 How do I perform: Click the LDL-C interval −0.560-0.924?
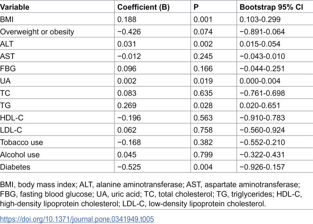point(262,130)
